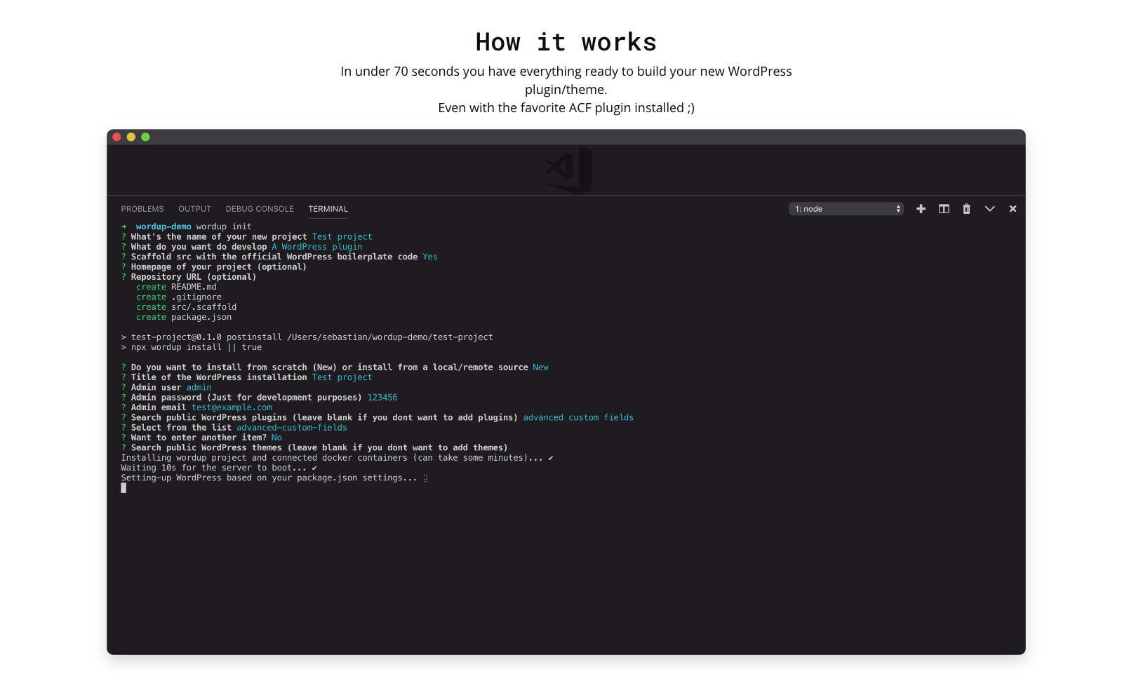This screenshot has height=683, width=1148.
Task: Switch to the OUTPUT tab
Action: click(x=194, y=209)
